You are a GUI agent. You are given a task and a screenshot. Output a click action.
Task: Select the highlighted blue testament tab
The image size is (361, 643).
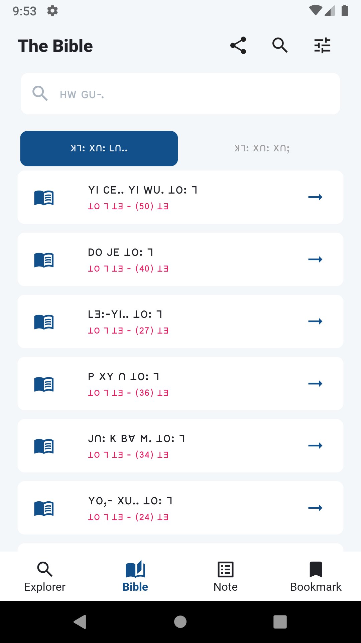(99, 148)
